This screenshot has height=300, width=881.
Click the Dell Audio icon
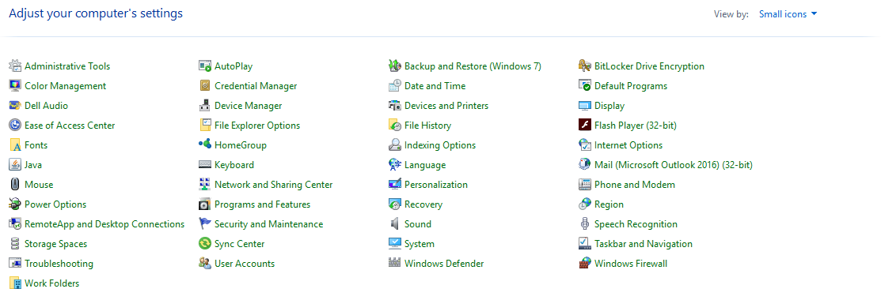tap(15, 106)
